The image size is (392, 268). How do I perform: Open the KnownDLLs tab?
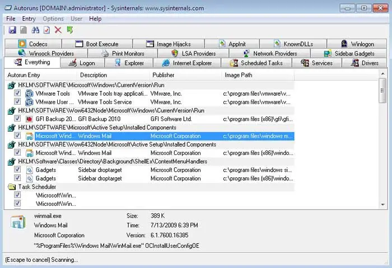[x=293, y=44]
